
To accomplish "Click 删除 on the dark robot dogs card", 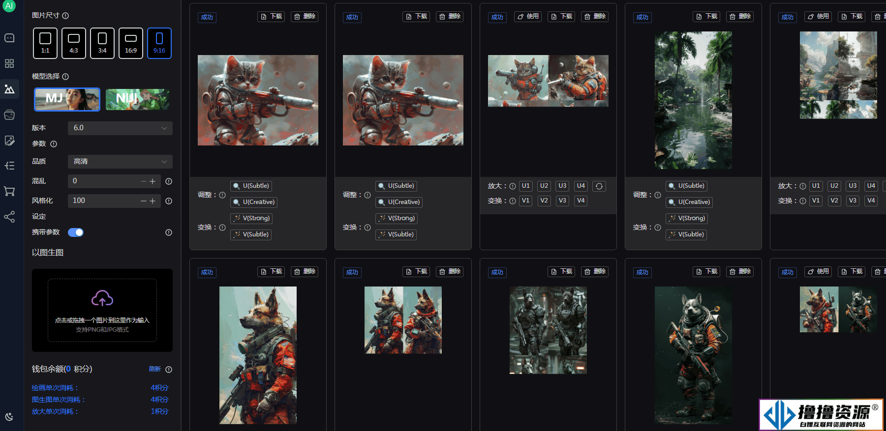I will pos(595,272).
